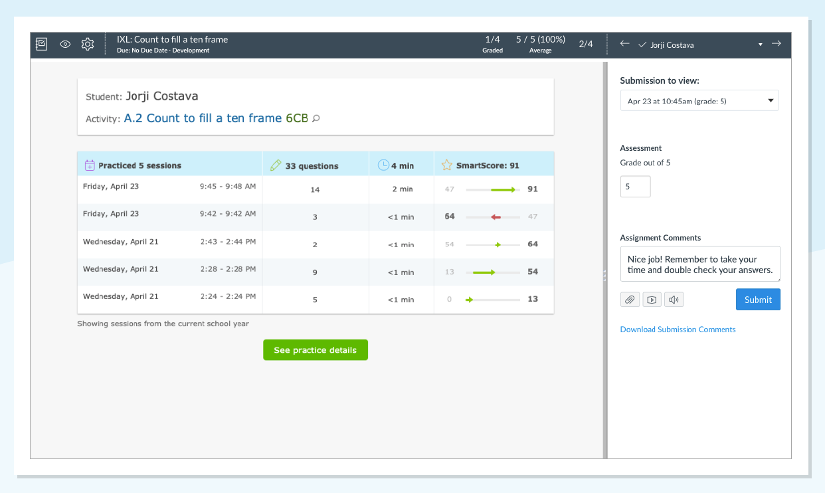The image size is (825, 493).
Task: Click the 2/4 student position indicator
Action: (x=586, y=45)
